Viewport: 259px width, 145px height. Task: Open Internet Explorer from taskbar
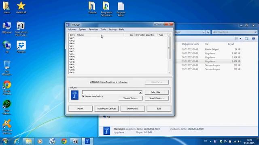coord(17,141)
